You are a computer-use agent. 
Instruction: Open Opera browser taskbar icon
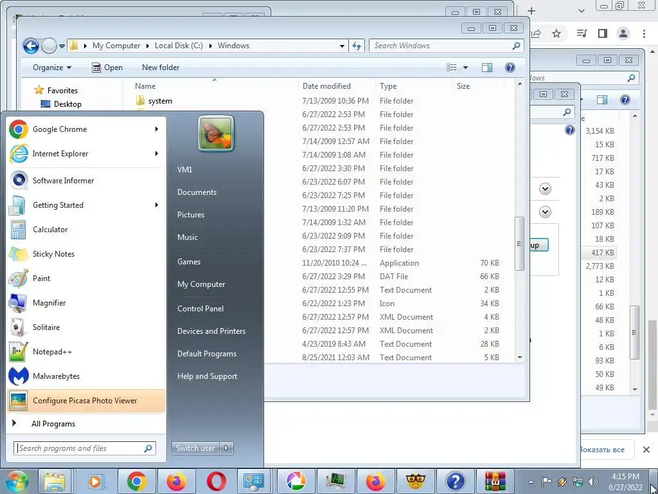click(x=216, y=481)
